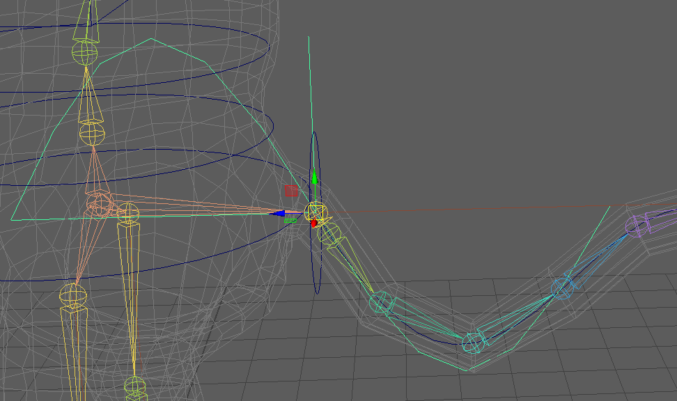The height and width of the screenshot is (401, 677).
Task: Select the blue Z-axis arrow of move manipulator
Action: 277,213
